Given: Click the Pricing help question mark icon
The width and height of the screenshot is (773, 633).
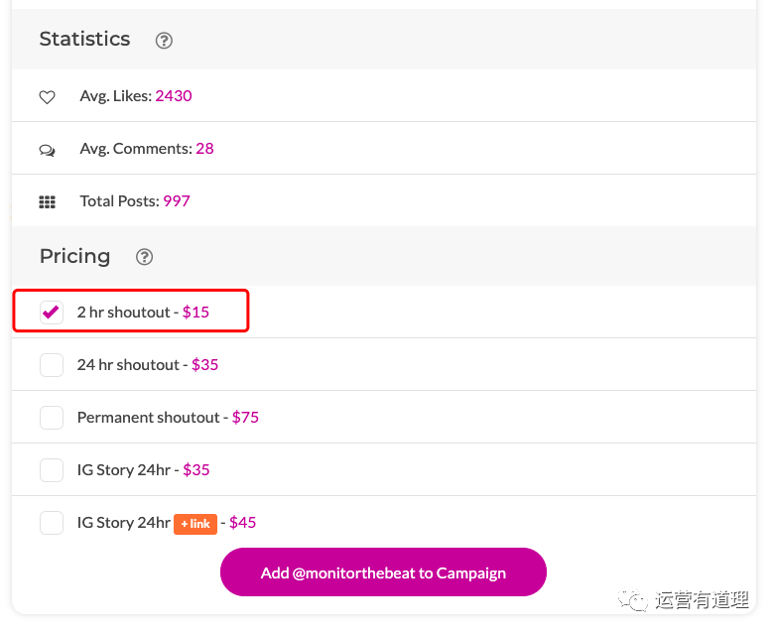Looking at the screenshot, I should point(145,257).
